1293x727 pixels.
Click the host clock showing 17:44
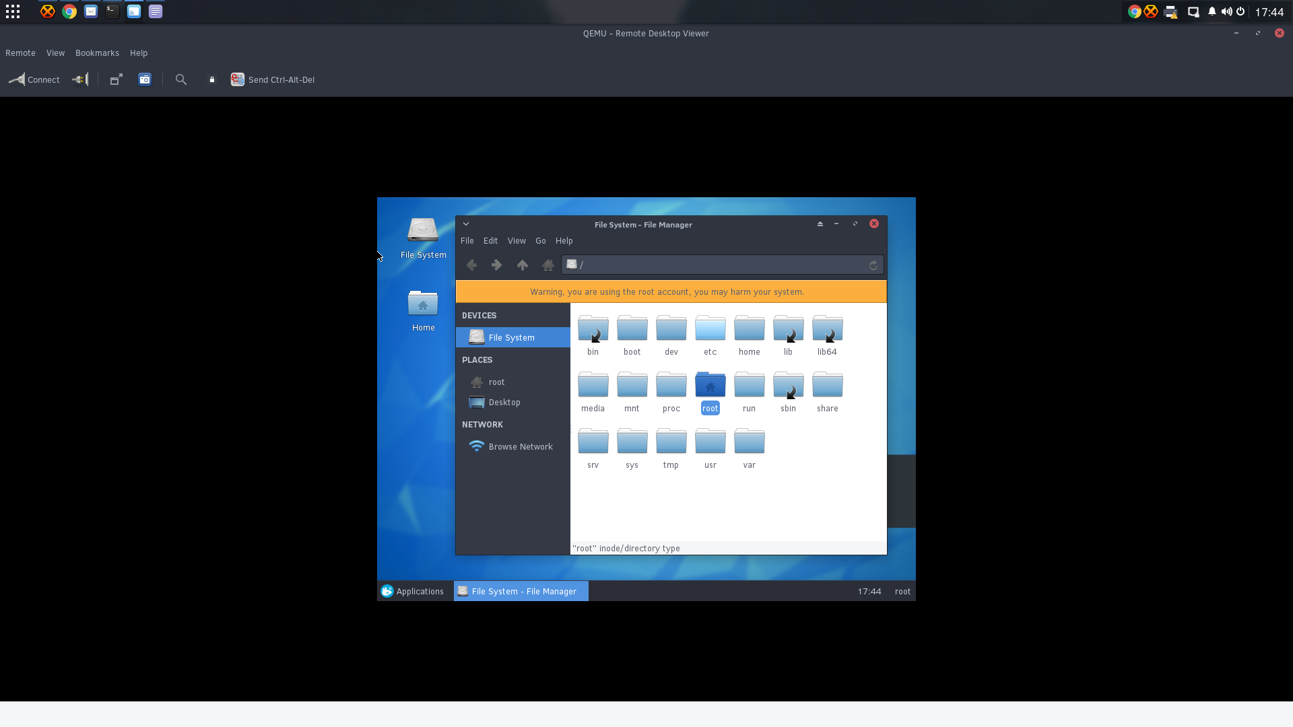(1269, 12)
